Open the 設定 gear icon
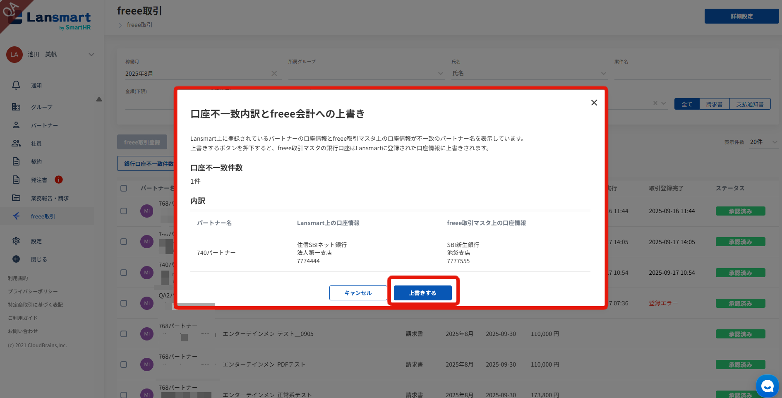782x398 pixels. (x=16, y=241)
